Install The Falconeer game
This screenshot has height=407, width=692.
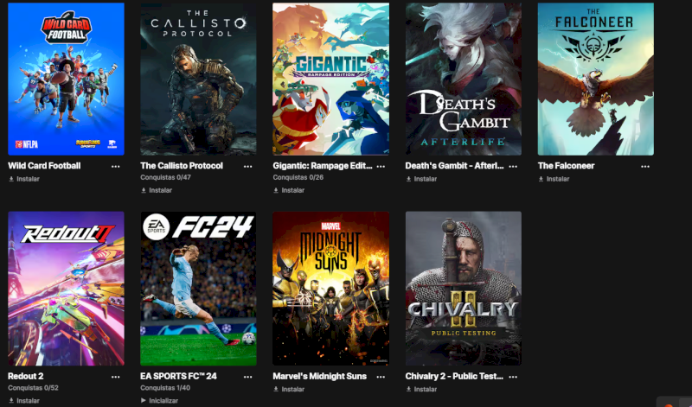554,179
